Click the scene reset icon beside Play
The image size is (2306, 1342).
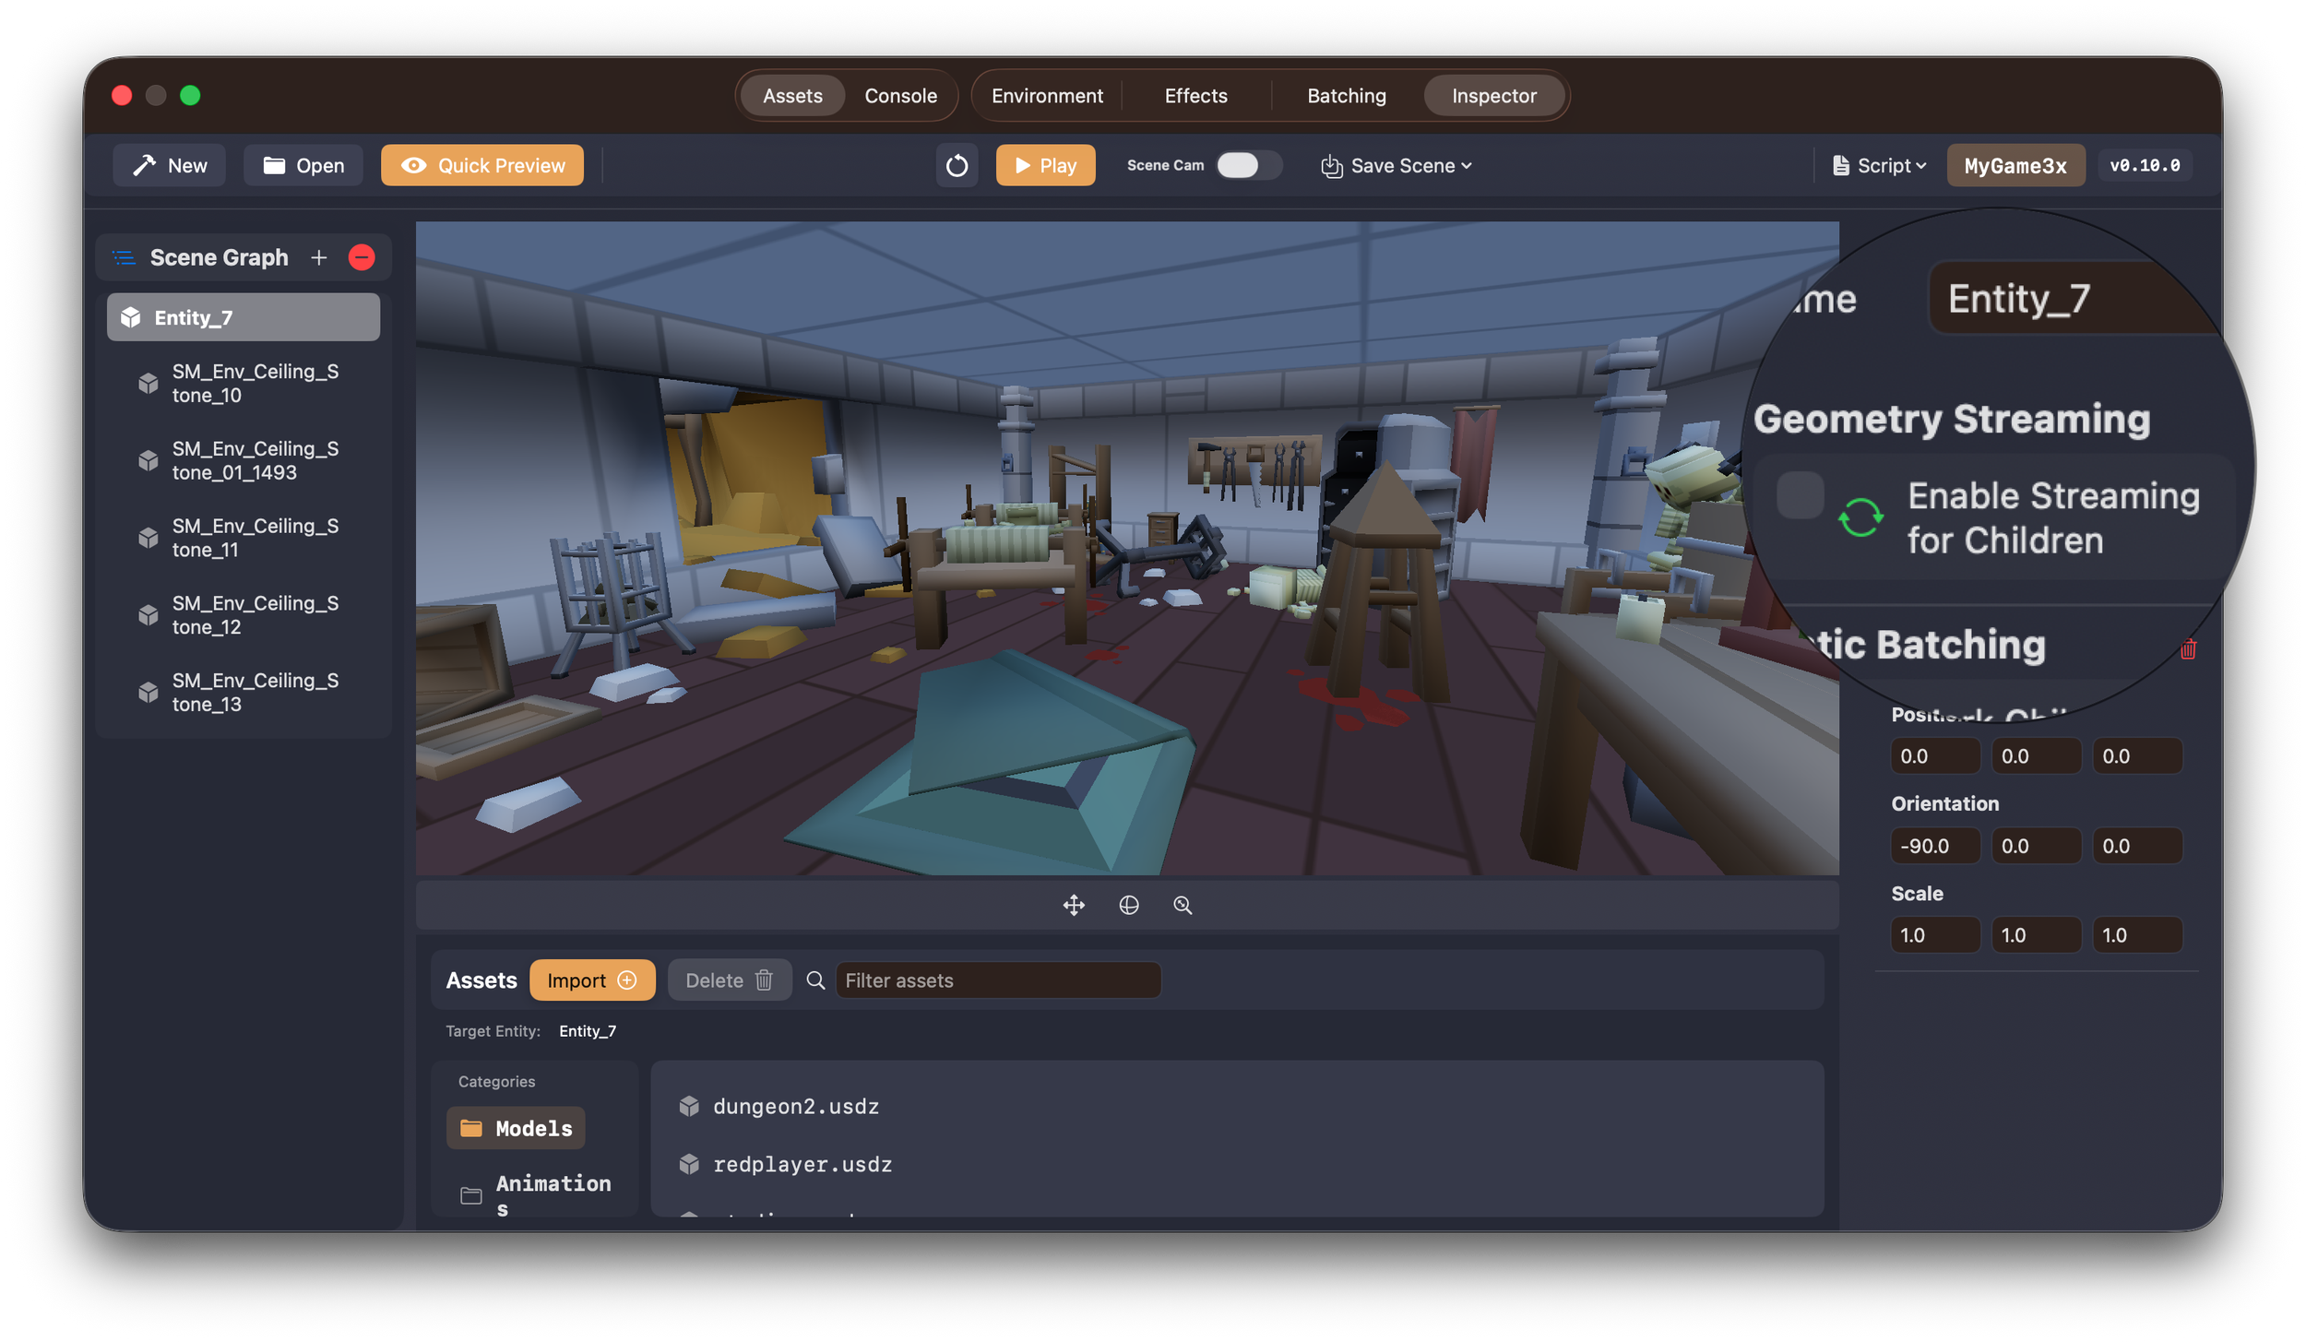pos(957,165)
